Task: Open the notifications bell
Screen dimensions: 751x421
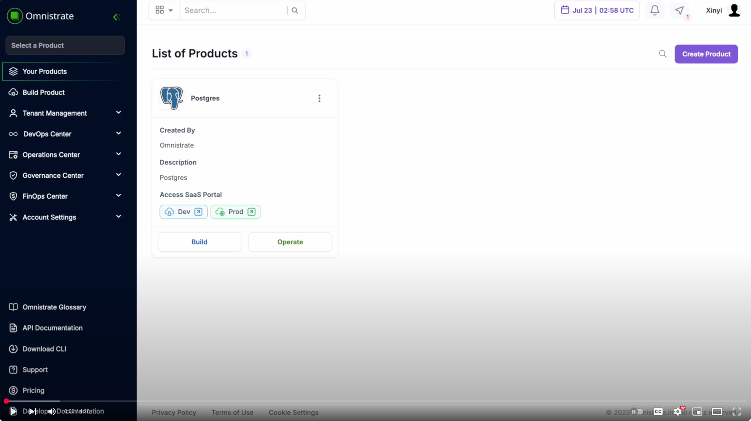Action: [655, 10]
